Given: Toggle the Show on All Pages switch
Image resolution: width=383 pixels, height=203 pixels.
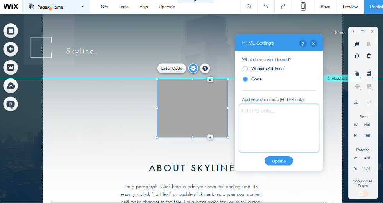Looking at the screenshot, I should pos(363,194).
